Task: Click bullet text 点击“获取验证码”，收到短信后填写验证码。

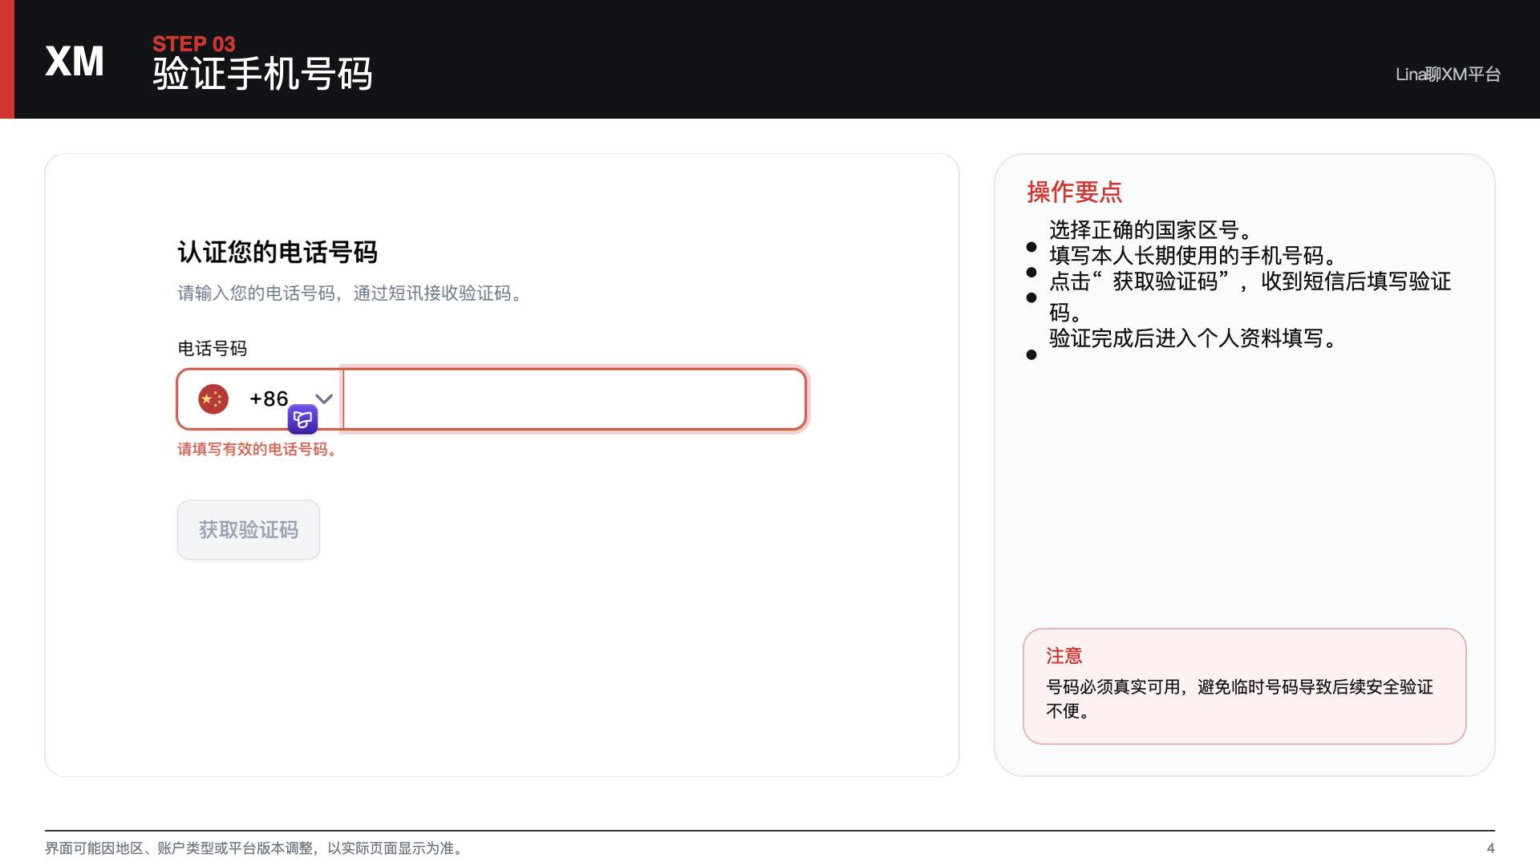Action: point(1250,296)
